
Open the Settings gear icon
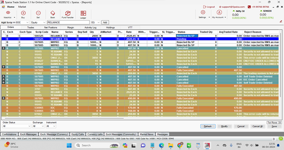(x=203, y=12)
